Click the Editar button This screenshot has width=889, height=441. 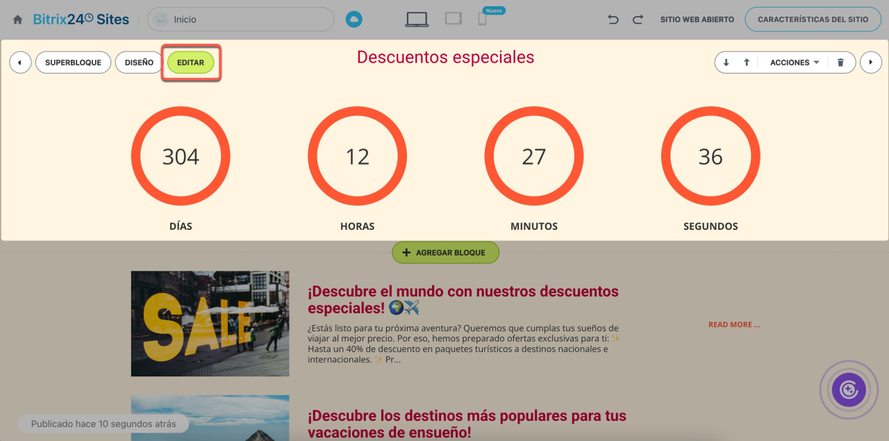191,63
